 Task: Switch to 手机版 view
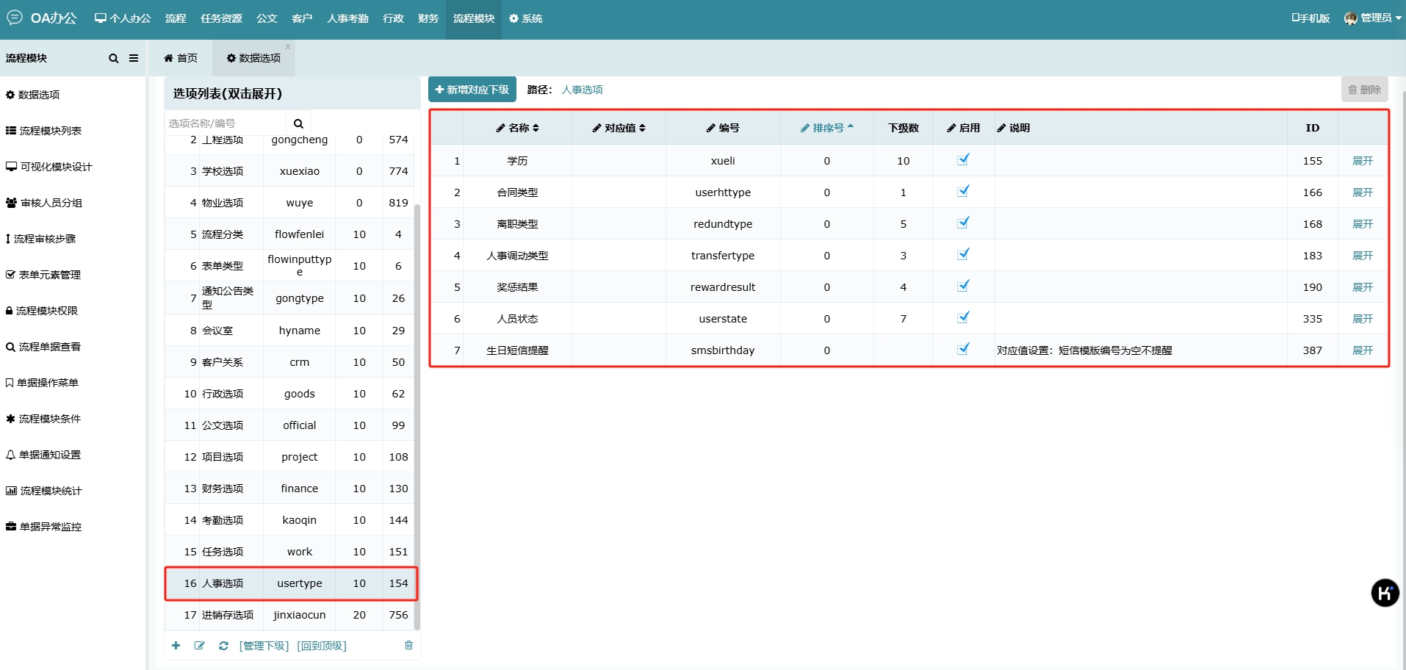pos(1311,18)
